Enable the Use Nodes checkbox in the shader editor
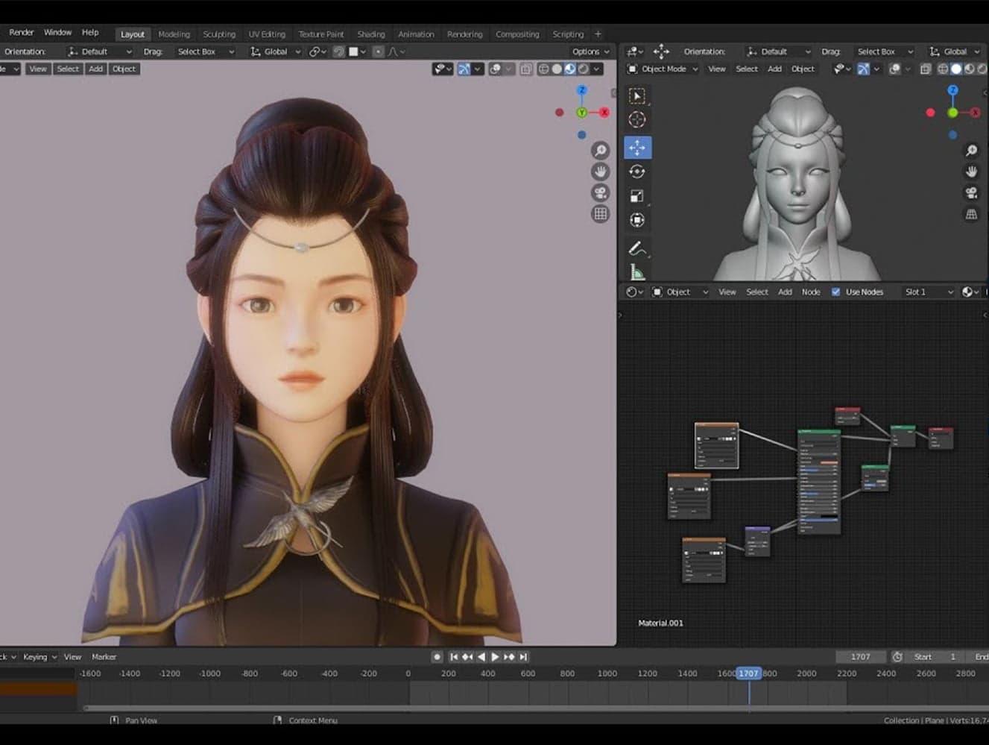This screenshot has height=745, width=989. coord(835,292)
